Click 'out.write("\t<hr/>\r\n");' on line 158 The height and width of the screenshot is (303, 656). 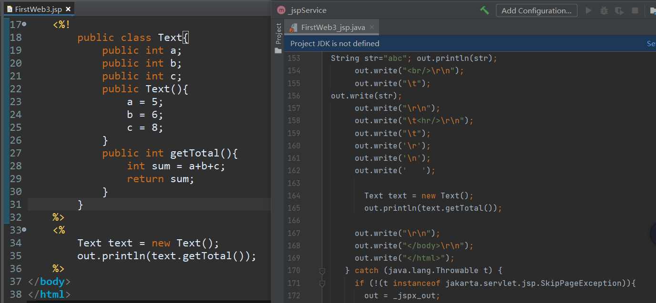click(x=414, y=121)
